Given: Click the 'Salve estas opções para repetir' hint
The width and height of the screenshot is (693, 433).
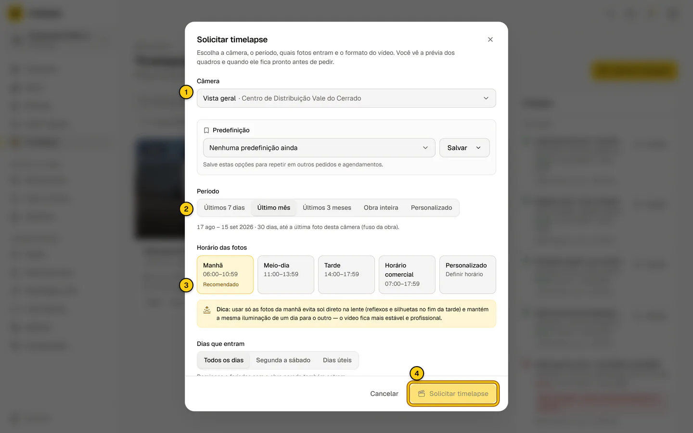Looking at the screenshot, I should point(293,165).
